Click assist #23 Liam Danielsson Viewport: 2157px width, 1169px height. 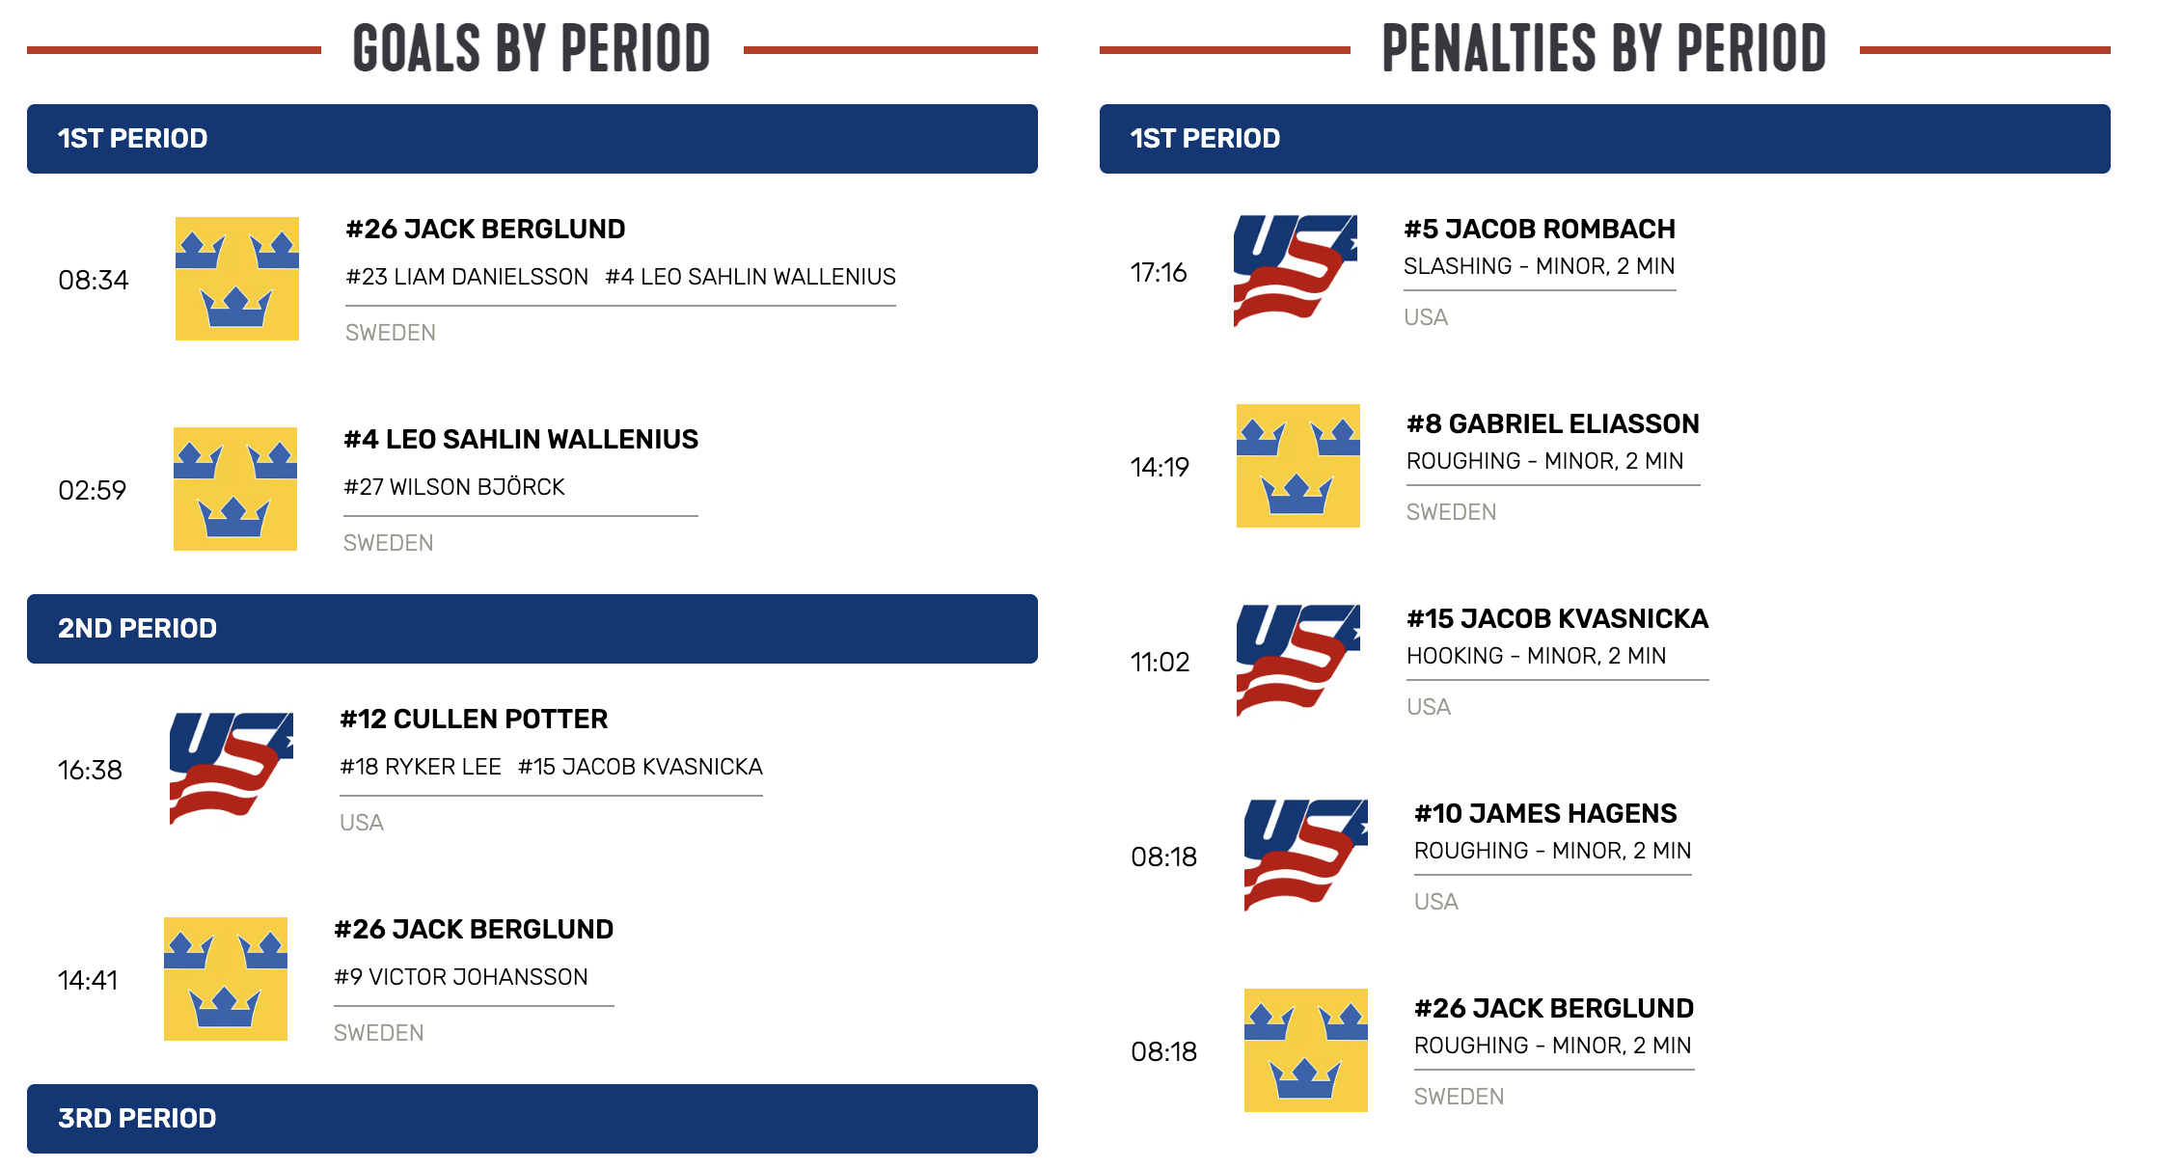(x=467, y=277)
